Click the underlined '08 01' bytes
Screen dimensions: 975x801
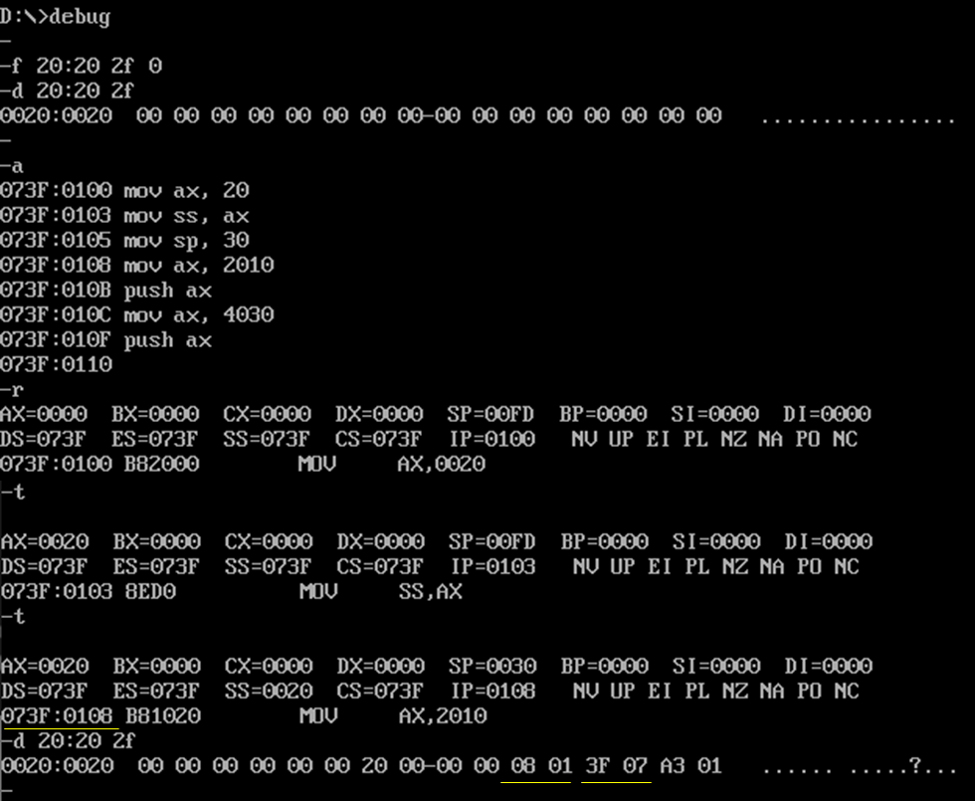tap(541, 765)
